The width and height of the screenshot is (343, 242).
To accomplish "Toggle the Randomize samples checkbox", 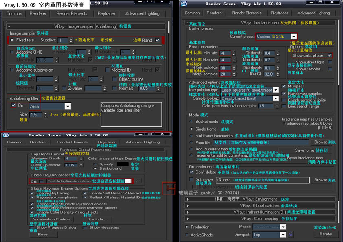I will coord(284,94).
